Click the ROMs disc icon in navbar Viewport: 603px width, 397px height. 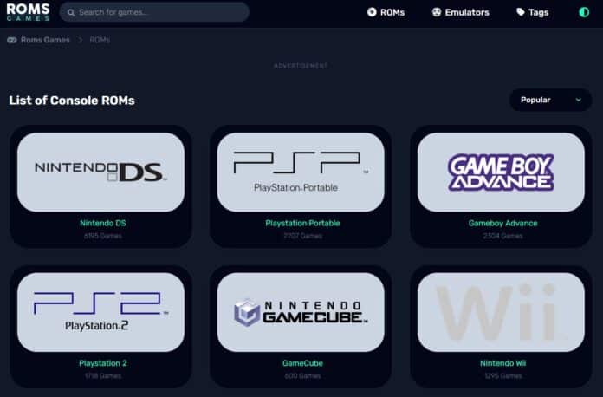coord(372,12)
